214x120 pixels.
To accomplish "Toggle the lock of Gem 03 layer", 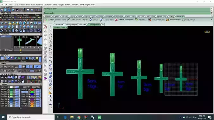I will [14, 104].
